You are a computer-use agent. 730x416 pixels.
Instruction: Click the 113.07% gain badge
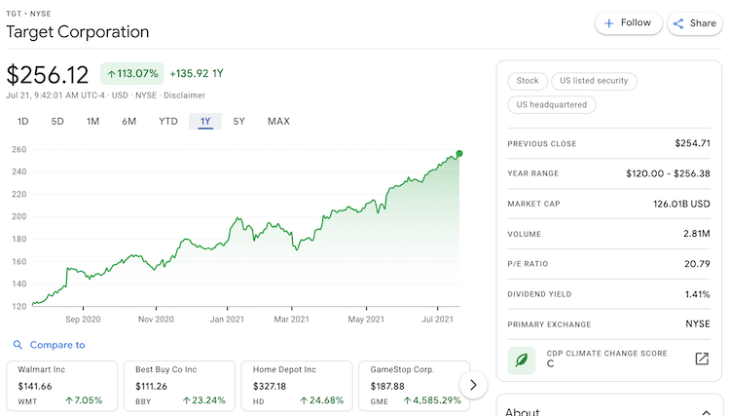coord(132,74)
